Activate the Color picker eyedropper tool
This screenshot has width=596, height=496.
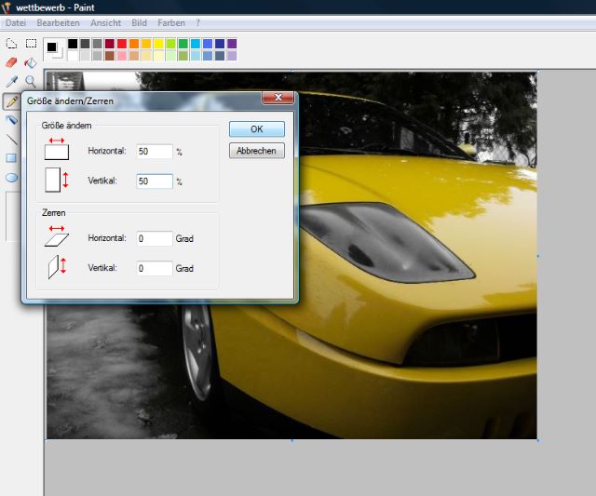tap(11, 82)
